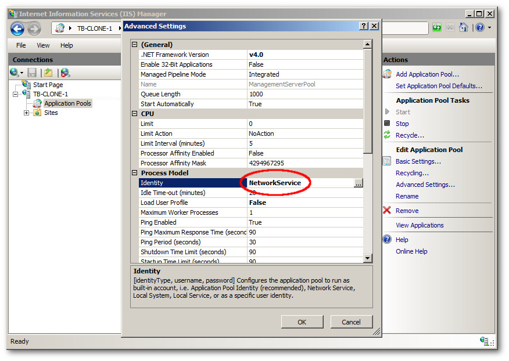Open the View menu
Viewport: 509px width, 361px height.
(43, 45)
